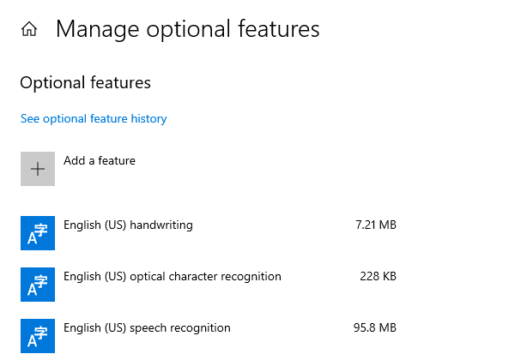Click the optical character recognition language icon
This screenshot has height=360, width=509.
(x=38, y=285)
